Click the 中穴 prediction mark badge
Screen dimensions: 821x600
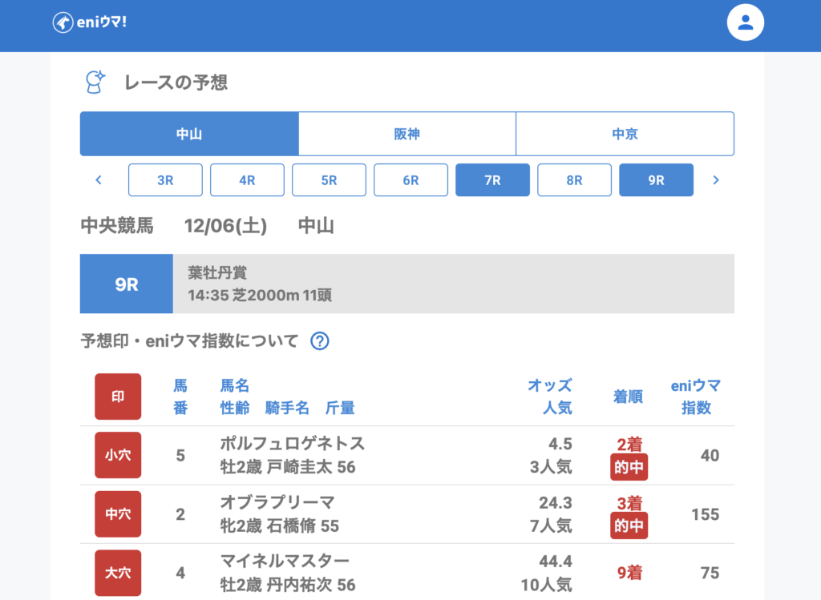[x=118, y=514]
